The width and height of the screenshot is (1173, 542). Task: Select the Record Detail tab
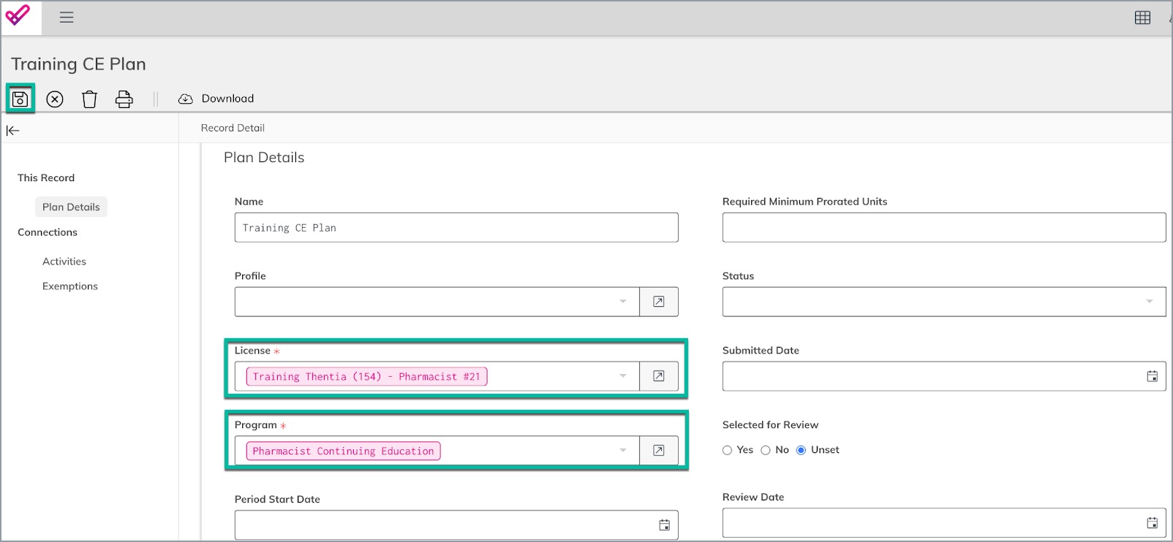[x=233, y=128]
